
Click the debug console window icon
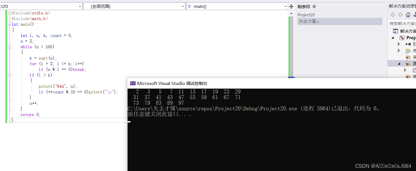133,83
